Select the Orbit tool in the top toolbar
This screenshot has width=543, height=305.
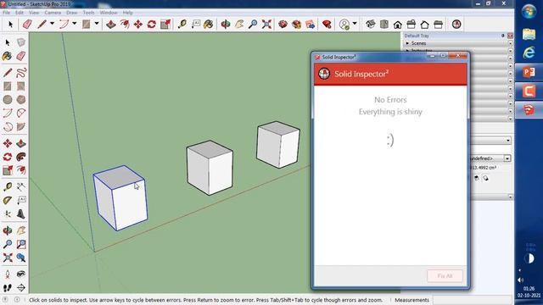[x=226, y=25]
